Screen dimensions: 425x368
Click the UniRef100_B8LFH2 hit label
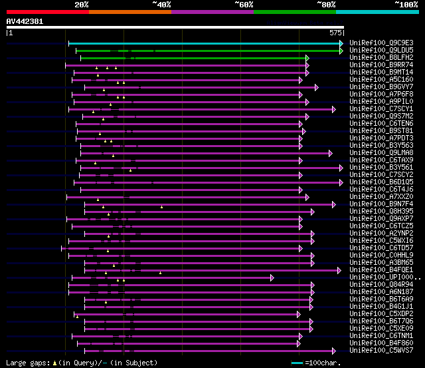coord(381,58)
